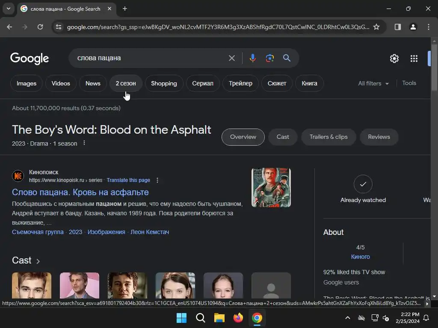Open first cast member photo

click(x=32, y=285)
